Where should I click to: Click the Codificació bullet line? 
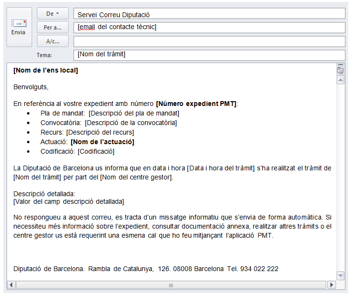(77, 151)
